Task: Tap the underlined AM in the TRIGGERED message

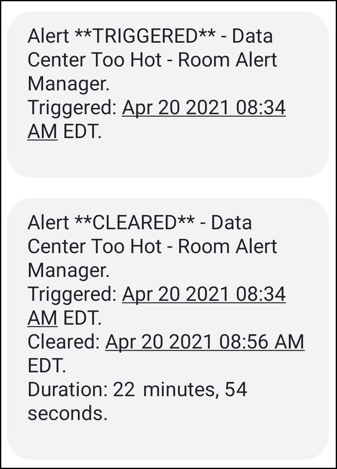Action: point(42,132)
